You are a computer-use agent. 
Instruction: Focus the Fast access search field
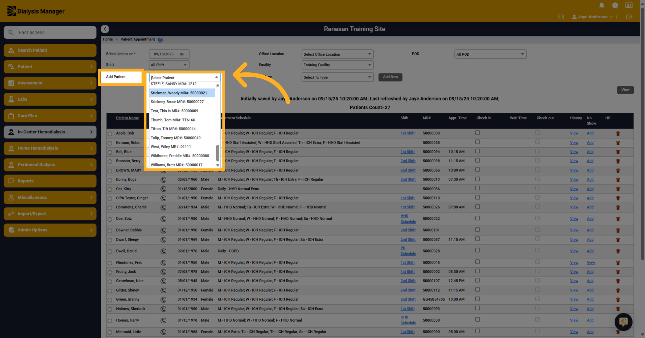tap(50, 33)
